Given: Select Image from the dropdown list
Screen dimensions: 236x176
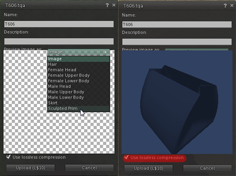Looking at the screenshot, I should point(79,59).
